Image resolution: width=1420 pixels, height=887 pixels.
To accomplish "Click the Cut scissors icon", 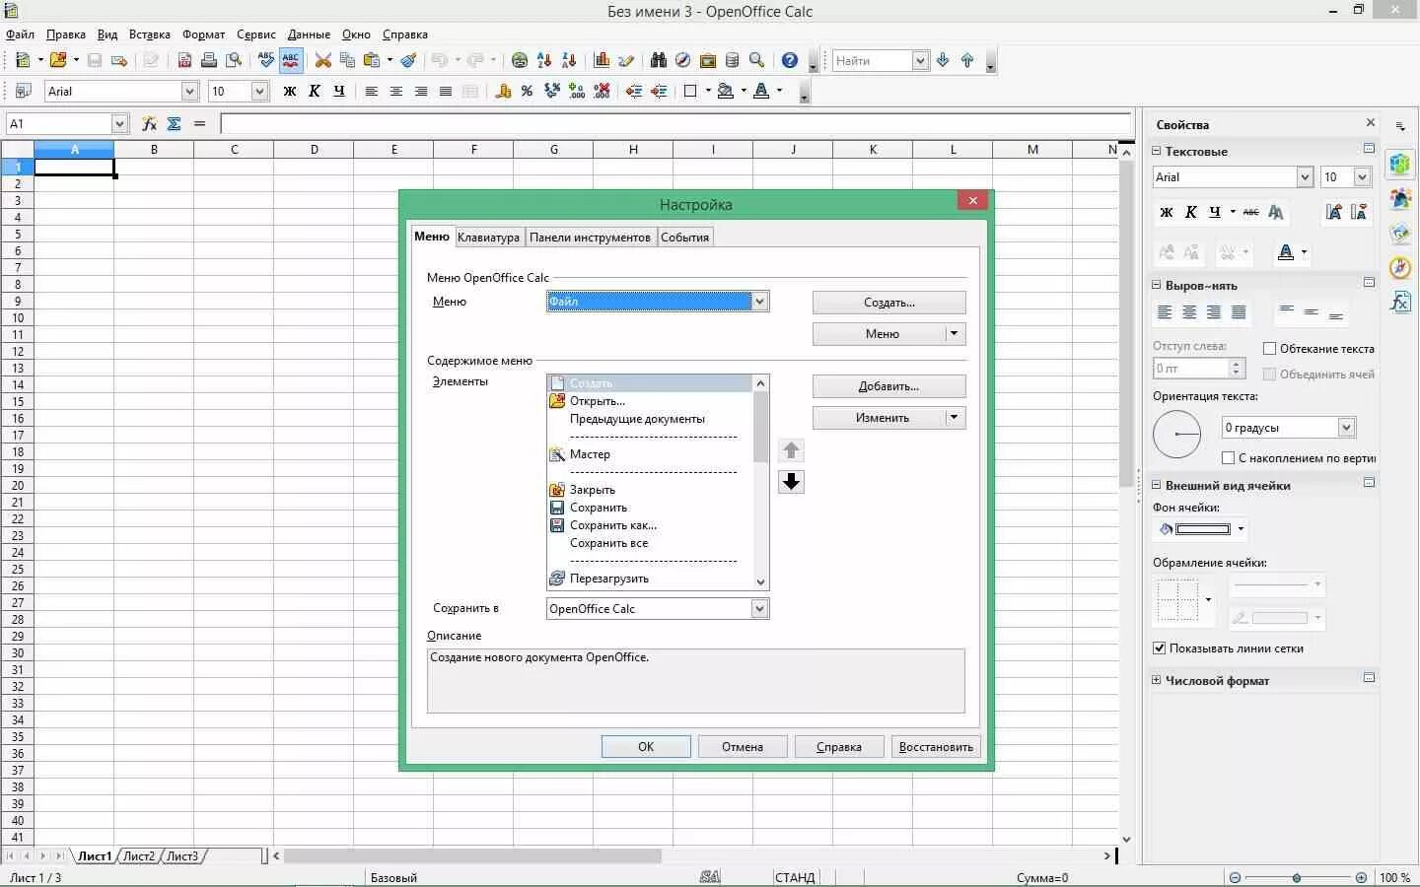I will pyautogui.click(x=322, y=60).
